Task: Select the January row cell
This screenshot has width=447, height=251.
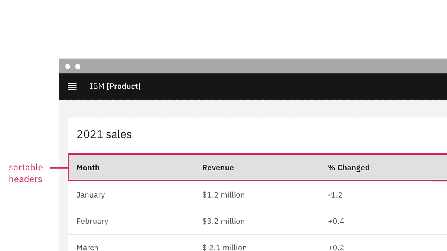Action: (x=91, y=195)
